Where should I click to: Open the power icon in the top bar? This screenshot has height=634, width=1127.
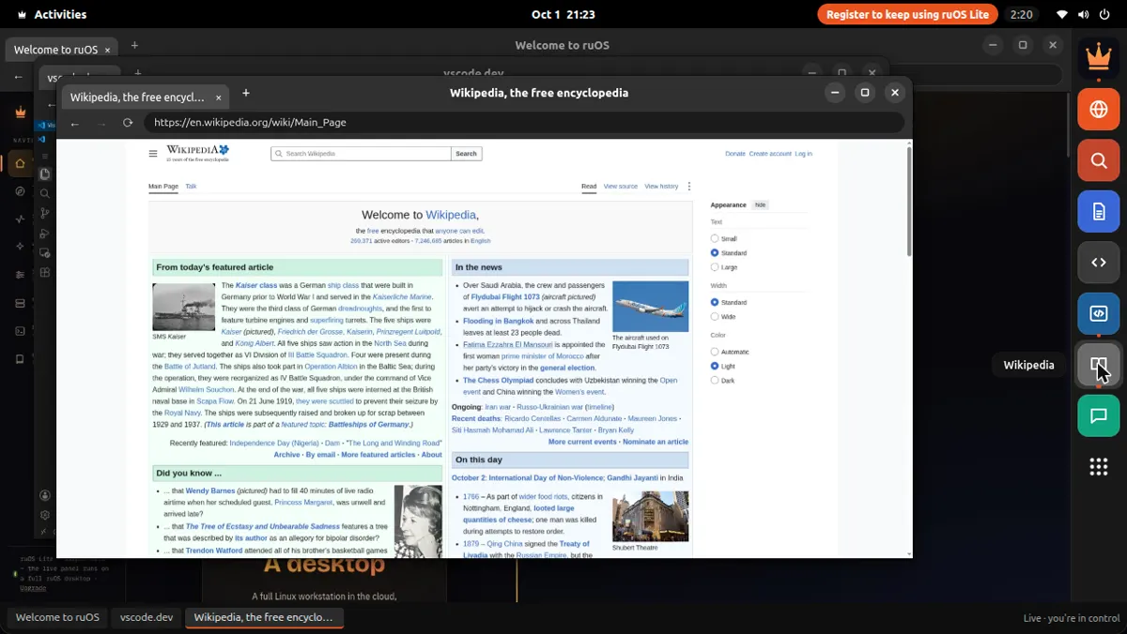click(x=1103, y=14)
